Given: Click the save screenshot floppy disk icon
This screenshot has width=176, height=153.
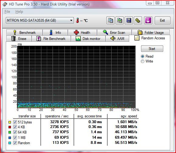Looking at the screenshot, I should [x=129, y=20].
